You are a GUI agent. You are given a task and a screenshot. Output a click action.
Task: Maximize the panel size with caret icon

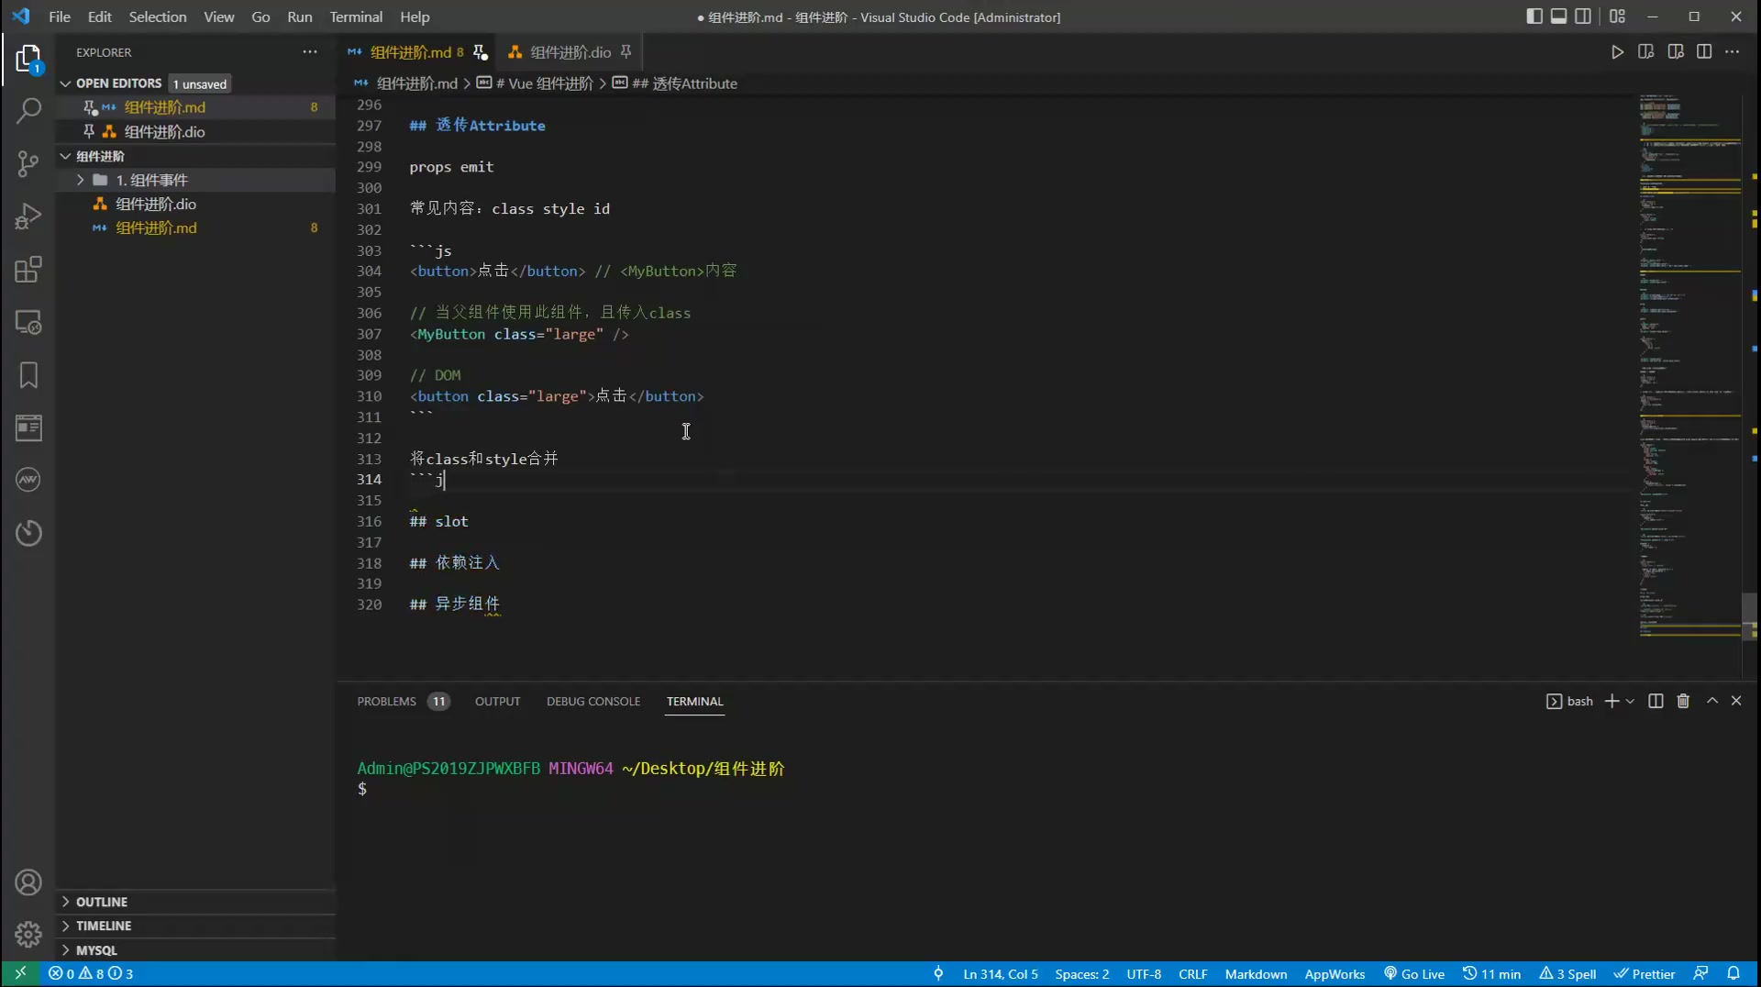click(1711, 701)
